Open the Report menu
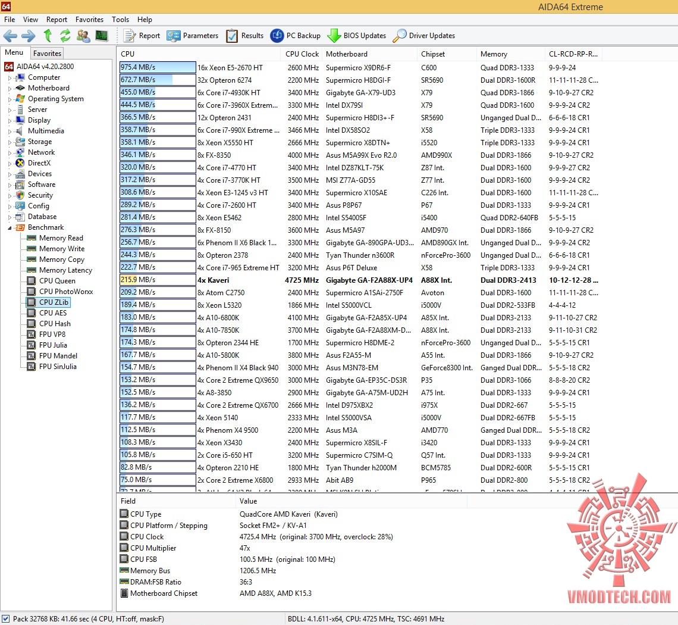This screenshot has width=678, height=625. tap(56, 20)
